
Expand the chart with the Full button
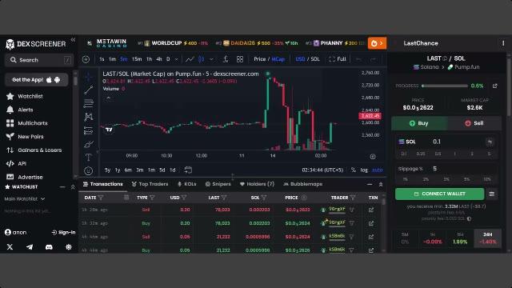coord(338,59)
